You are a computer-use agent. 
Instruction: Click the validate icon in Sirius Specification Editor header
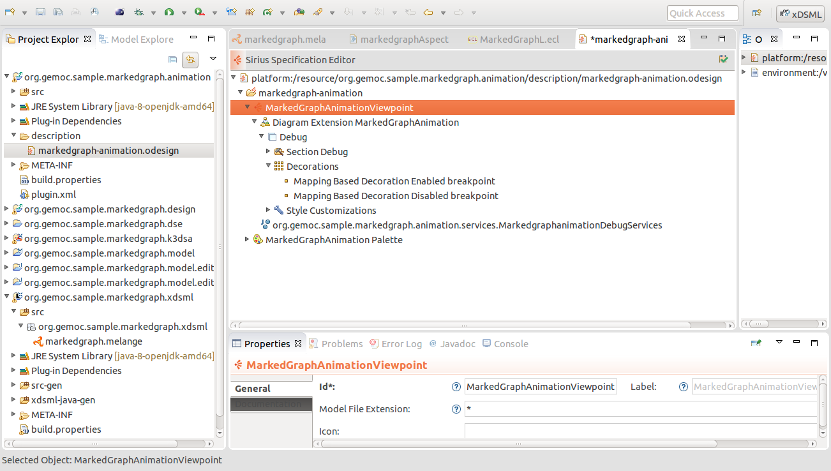(x=723, y=59)
